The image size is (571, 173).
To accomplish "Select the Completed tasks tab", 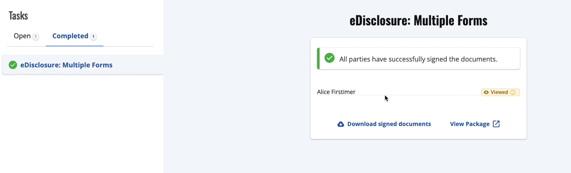I will (x=70, y=36).
